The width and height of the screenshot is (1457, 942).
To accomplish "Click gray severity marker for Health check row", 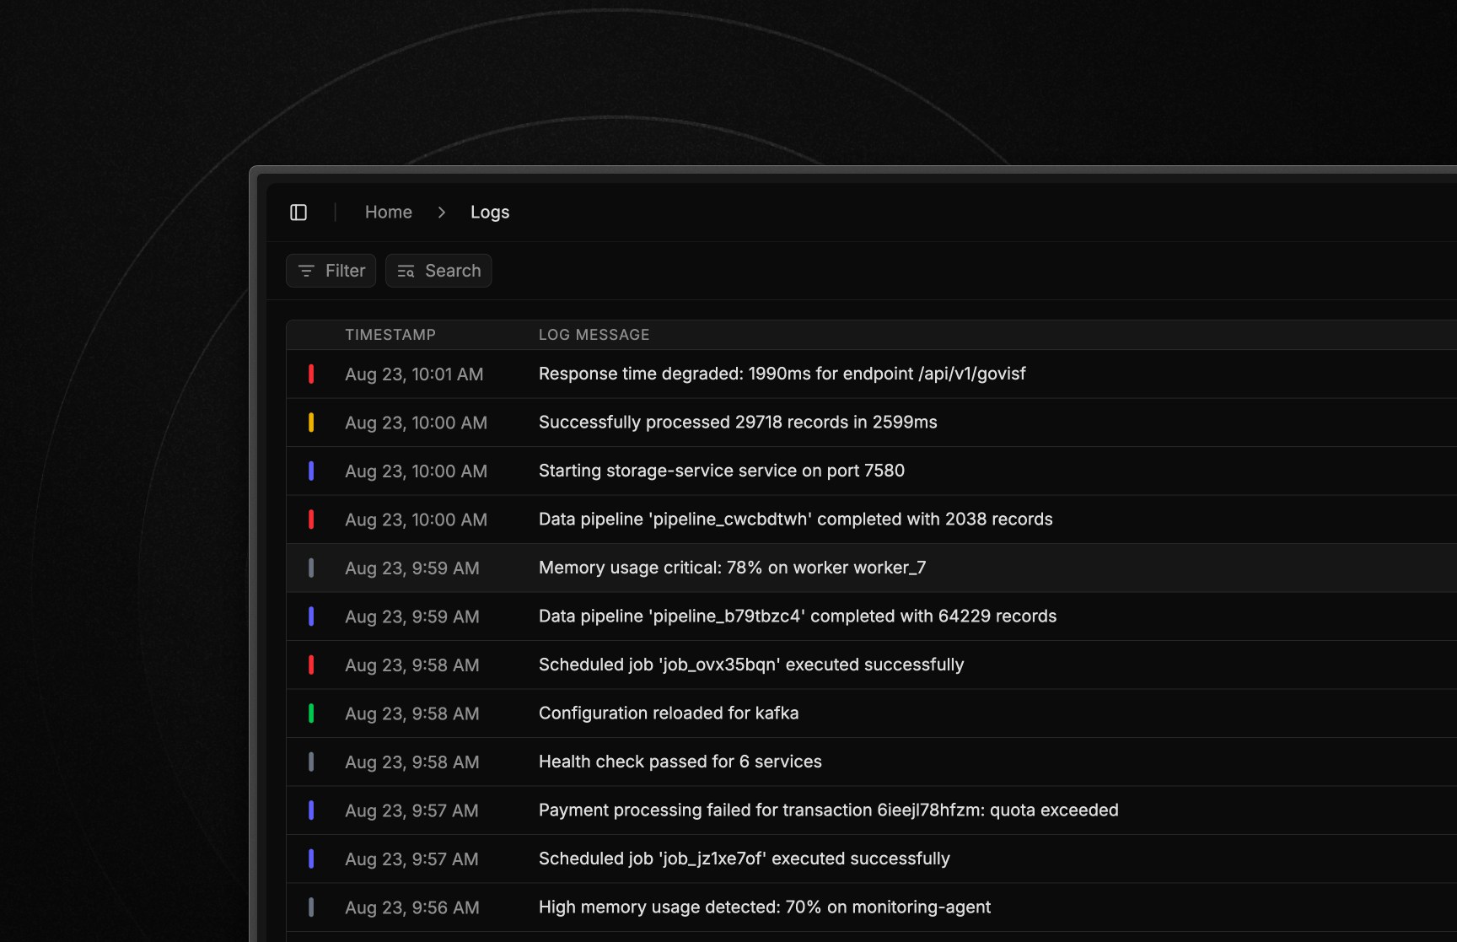I will click(x=311, y=762).
